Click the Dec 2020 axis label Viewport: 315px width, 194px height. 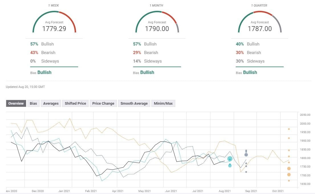pos(37,191)
